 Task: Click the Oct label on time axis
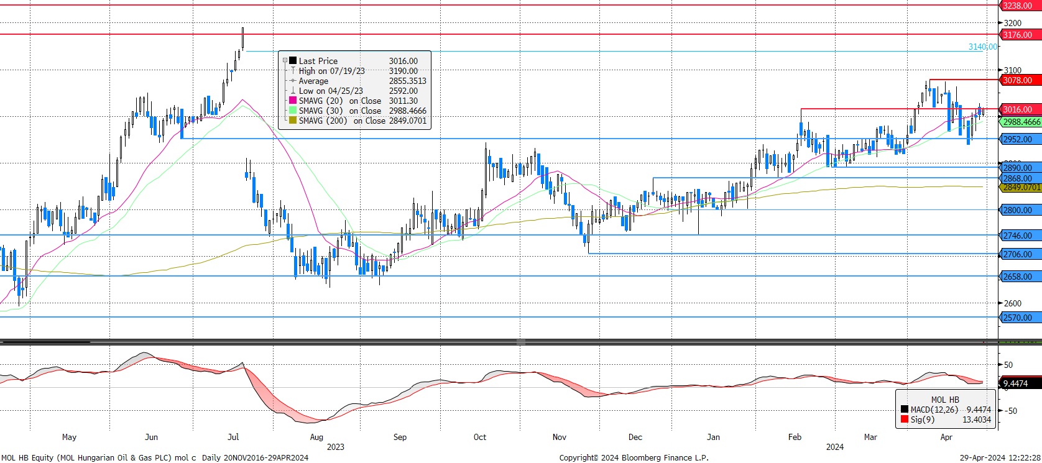pos(480,437)
